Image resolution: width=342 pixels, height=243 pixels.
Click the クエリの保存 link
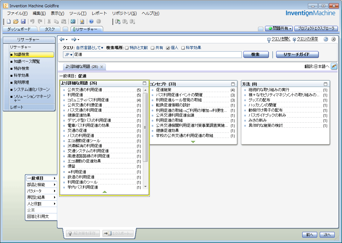click(307, 39)
